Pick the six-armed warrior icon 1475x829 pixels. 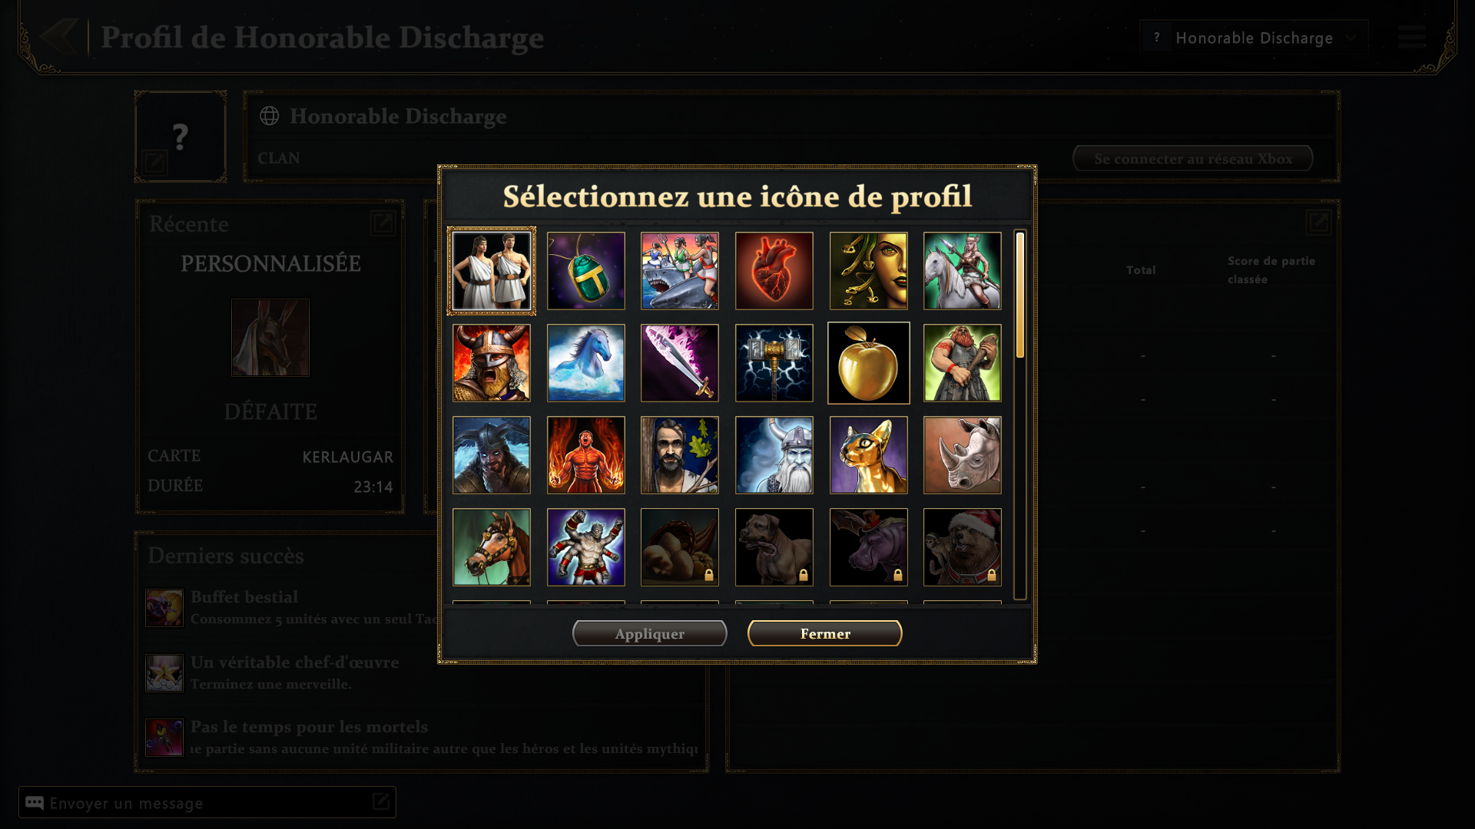585,547
